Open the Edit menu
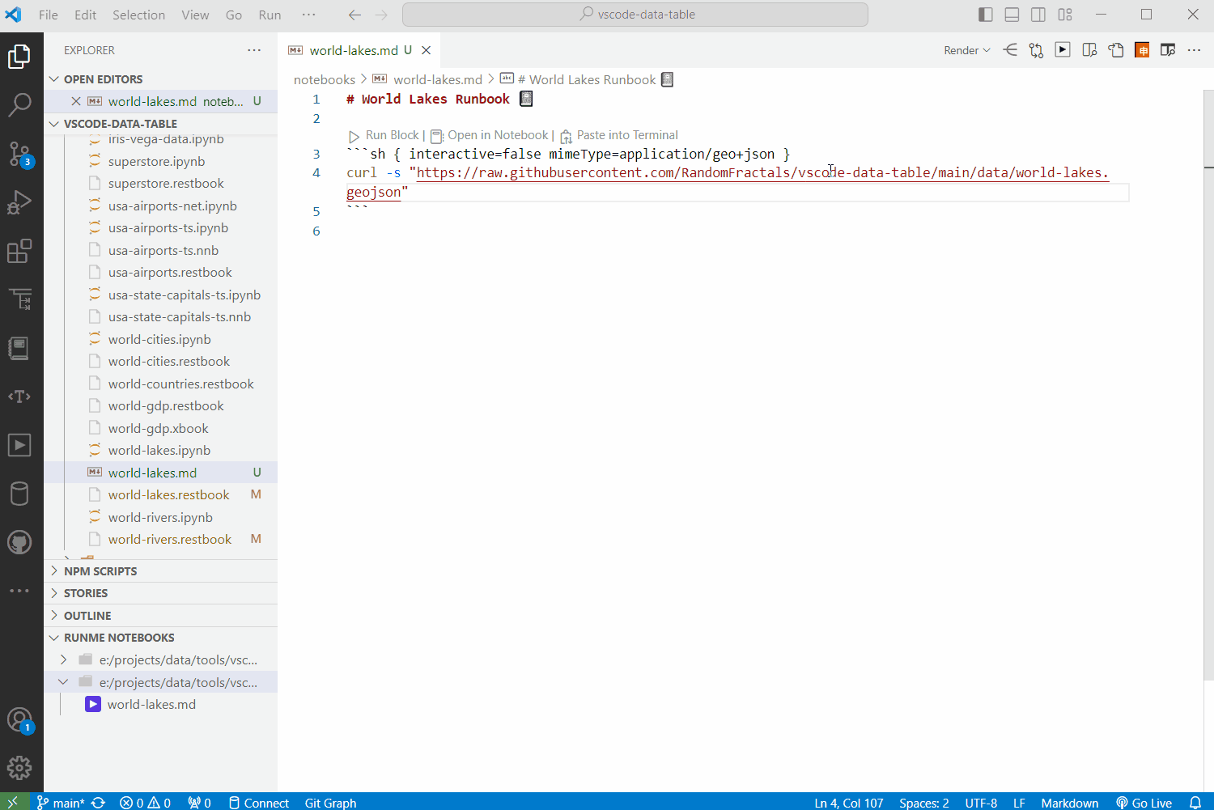This screenshot has height=810, width=1214. [85, 15]
